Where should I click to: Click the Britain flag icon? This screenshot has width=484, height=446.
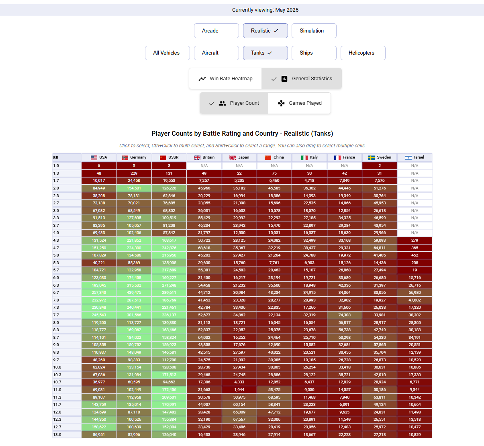point(197,158)
